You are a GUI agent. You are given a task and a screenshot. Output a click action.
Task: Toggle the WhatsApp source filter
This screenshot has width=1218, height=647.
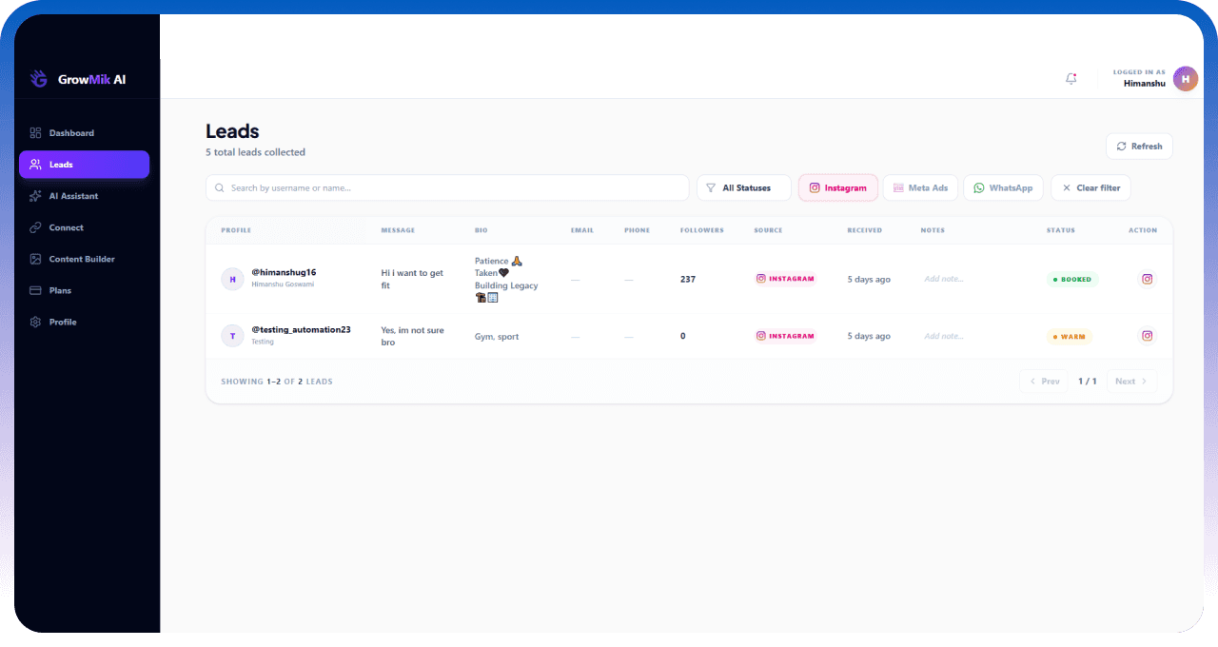[1004, 187]
